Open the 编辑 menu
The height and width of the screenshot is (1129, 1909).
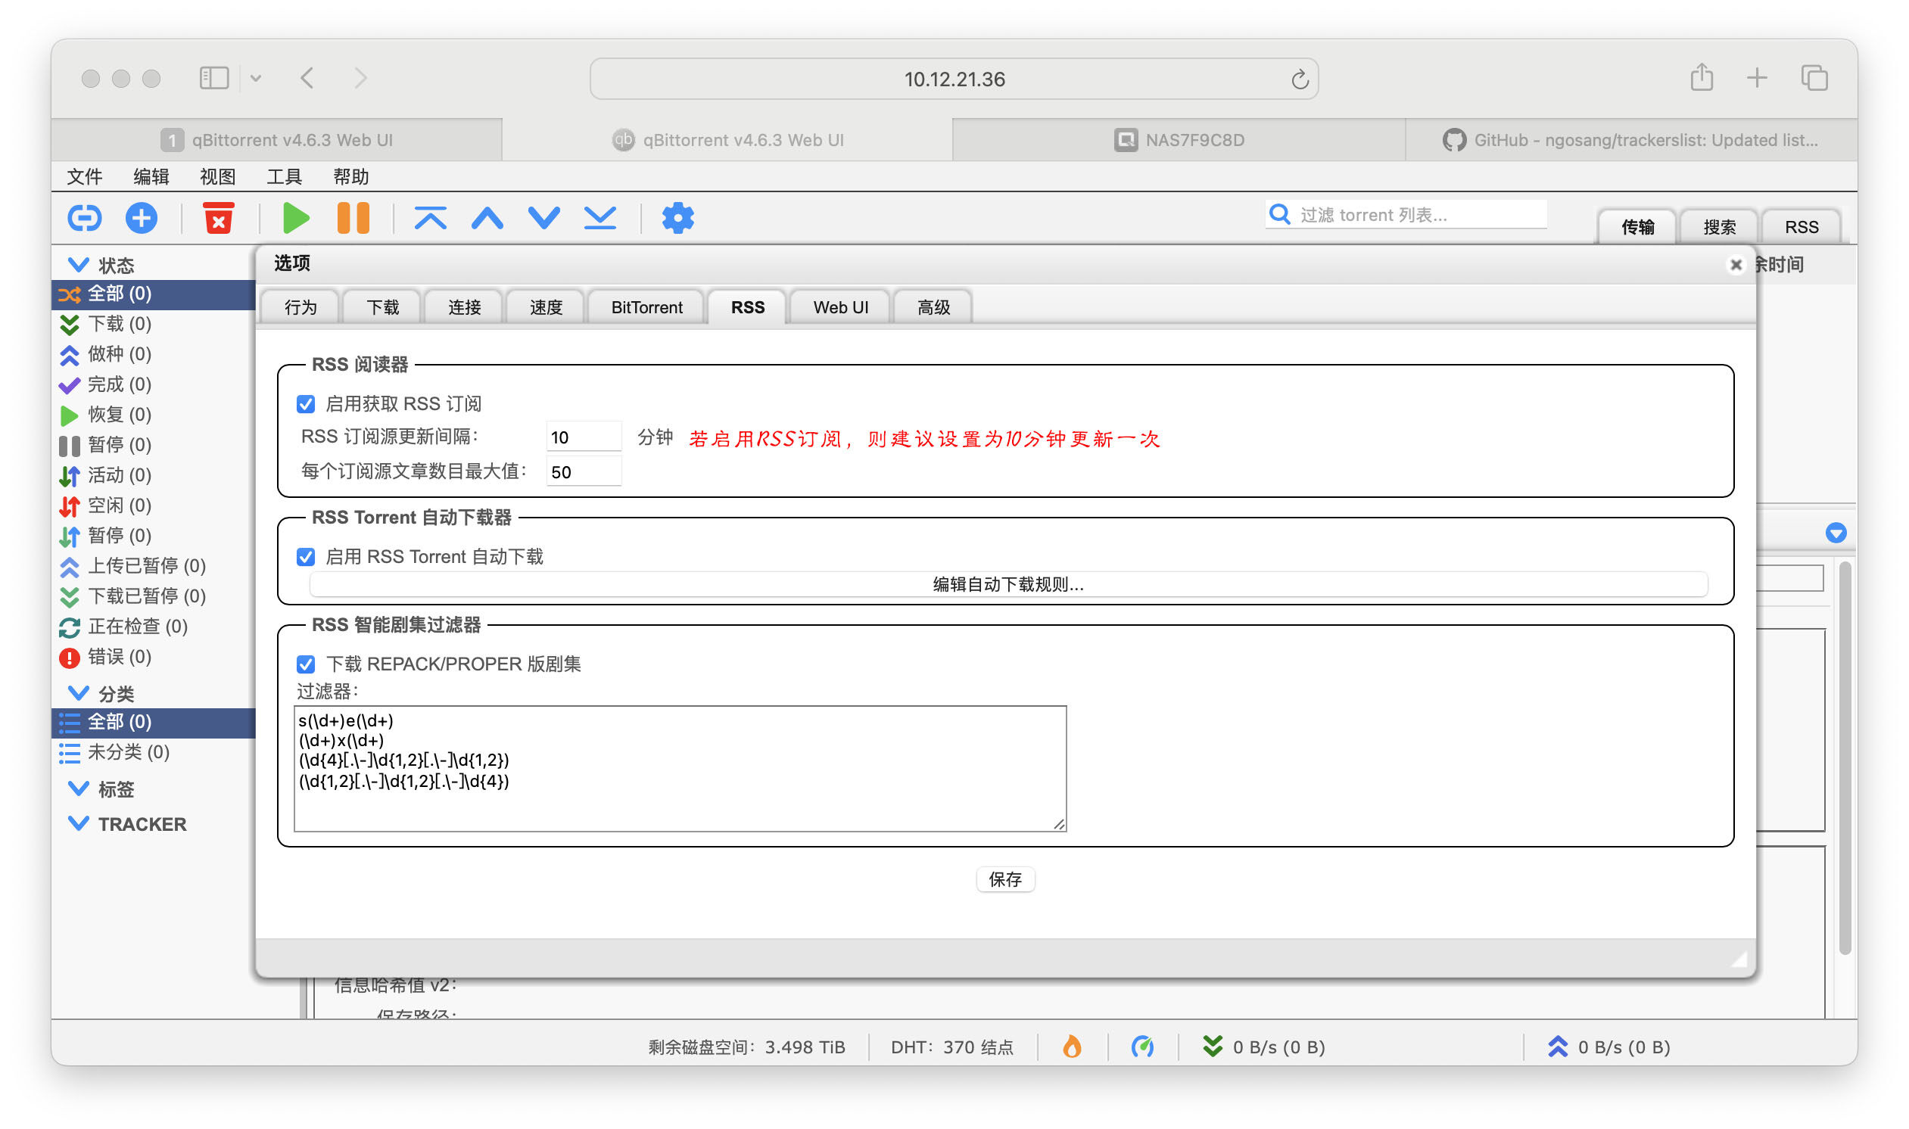click(x=151, y=176)
